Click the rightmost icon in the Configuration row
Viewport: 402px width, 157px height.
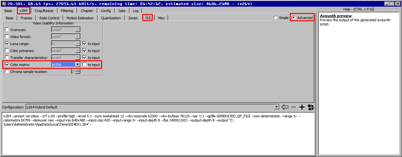point(311,107)
